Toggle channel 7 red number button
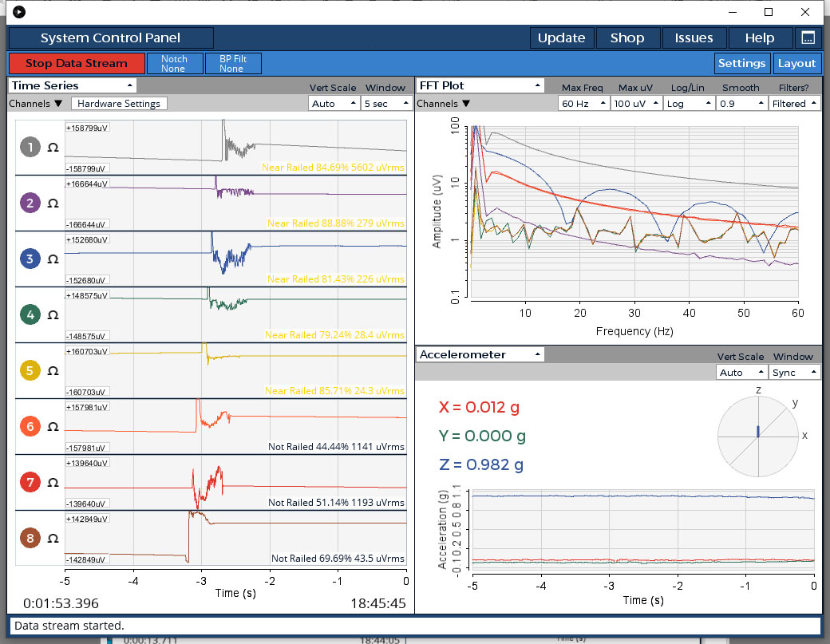Viewport: 830px width, 644px height. (x=30, y=482)
